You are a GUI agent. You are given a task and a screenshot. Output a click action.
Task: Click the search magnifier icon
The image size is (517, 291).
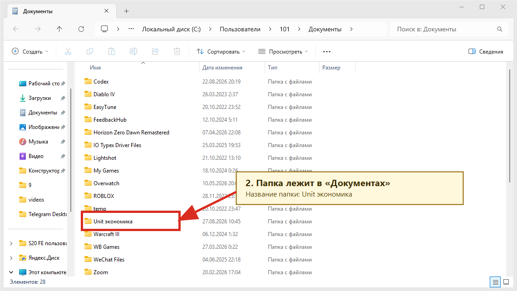pyautogui.click(x=500, y=29)
